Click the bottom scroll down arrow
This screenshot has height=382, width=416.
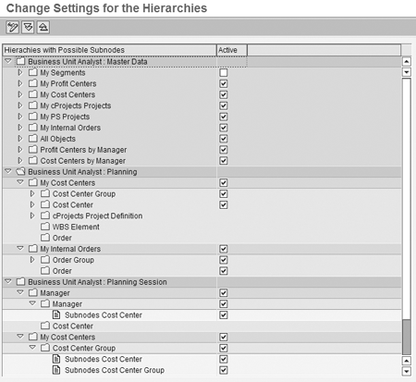(407, 371)
